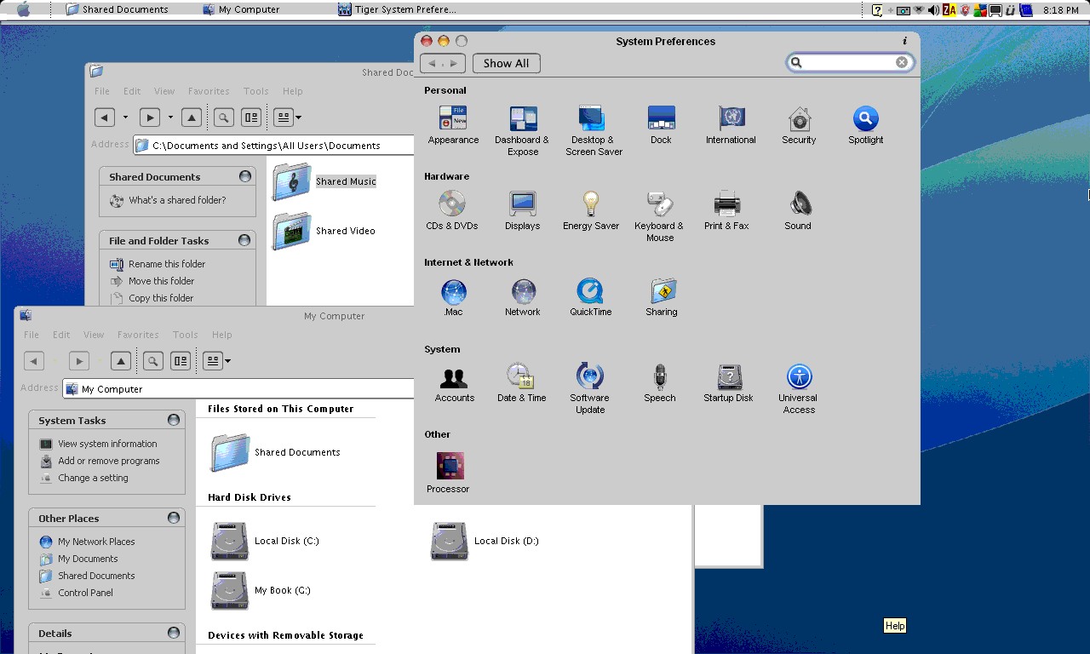Viewport: 1090px width, 654px height.
Task: Select Local Disk (C:) drive
Action: click(x=265, y=541)
